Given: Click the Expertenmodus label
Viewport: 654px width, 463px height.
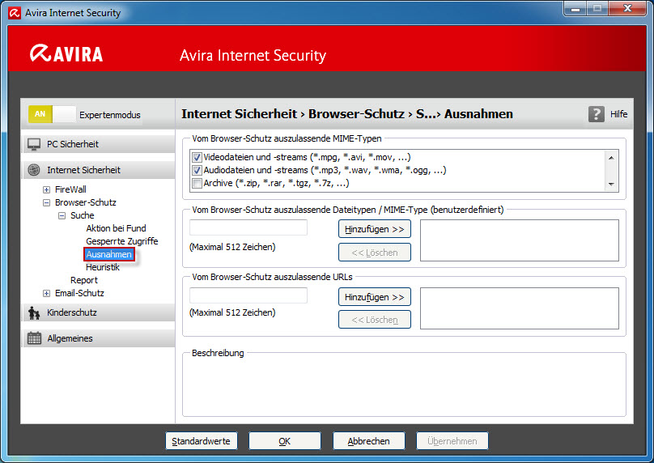Looking at the screenshot, I should (110, 115).
